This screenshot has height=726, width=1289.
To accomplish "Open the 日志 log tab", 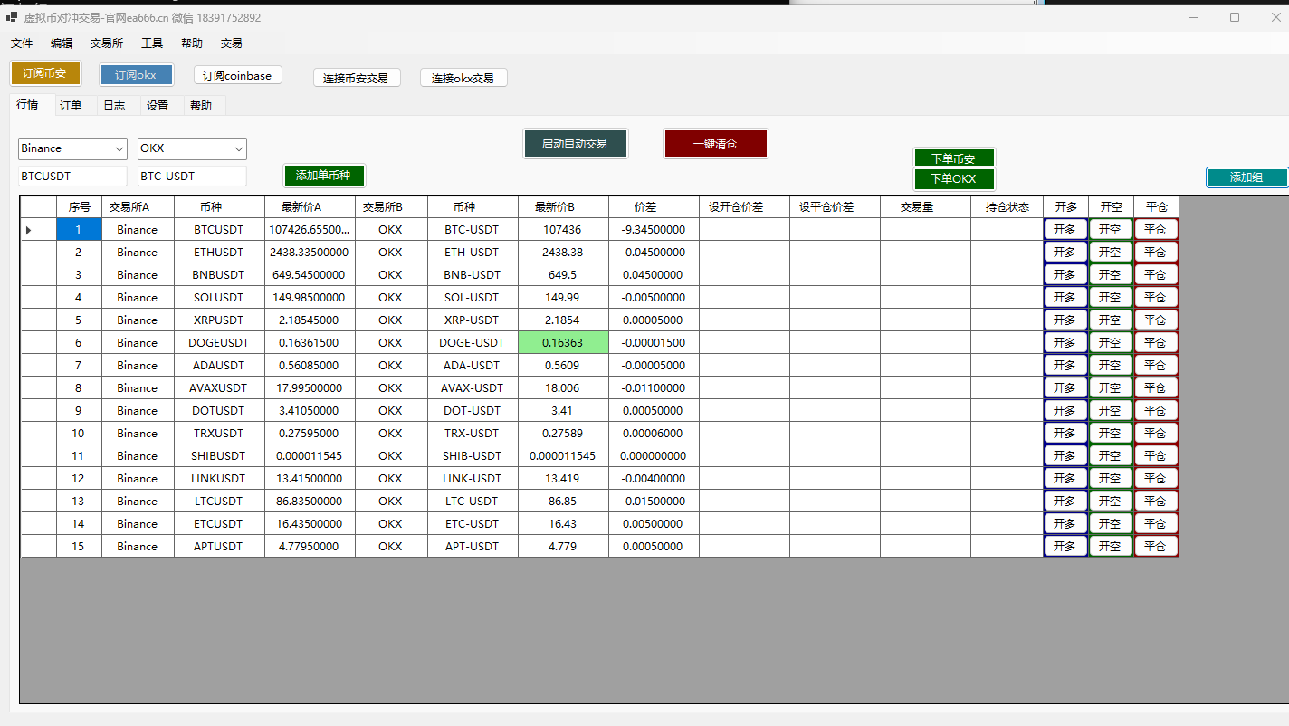I will pos(114,105).
